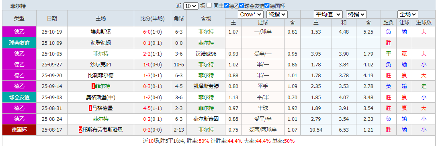Open home team 奥格斯堡(中)

coord(100,97)
